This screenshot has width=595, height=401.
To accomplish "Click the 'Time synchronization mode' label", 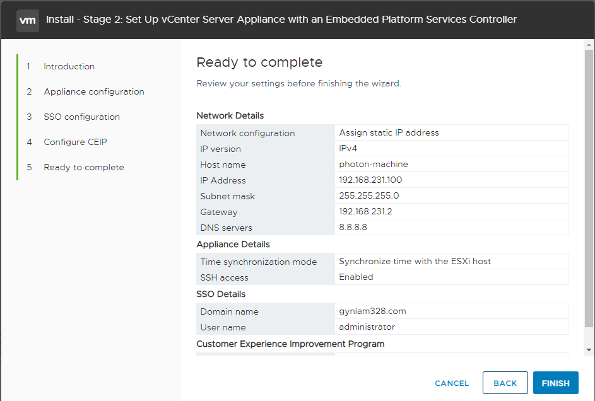I will pos(259,262).
